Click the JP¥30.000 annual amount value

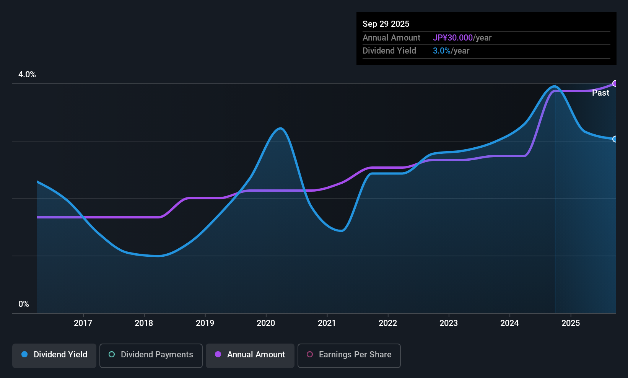[x=453, y=38]
